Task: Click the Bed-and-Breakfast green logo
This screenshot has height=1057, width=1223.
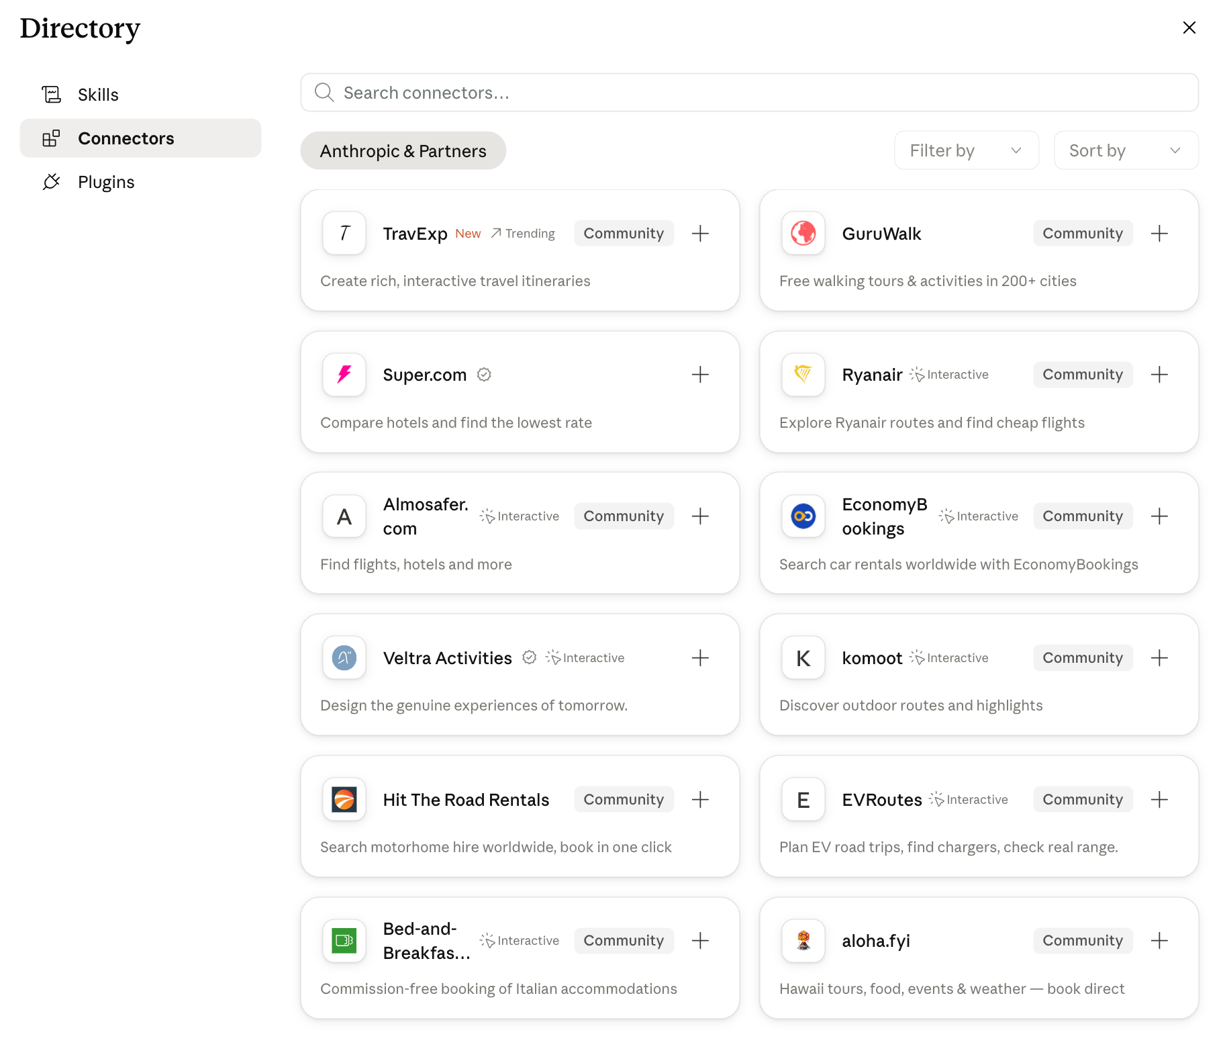Action: 344,941
